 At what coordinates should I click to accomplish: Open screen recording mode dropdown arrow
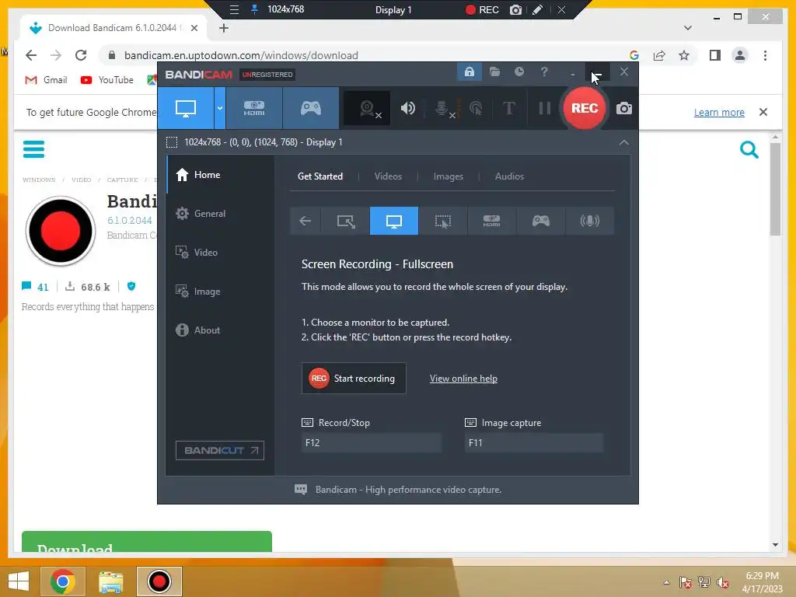click(220, 108)
